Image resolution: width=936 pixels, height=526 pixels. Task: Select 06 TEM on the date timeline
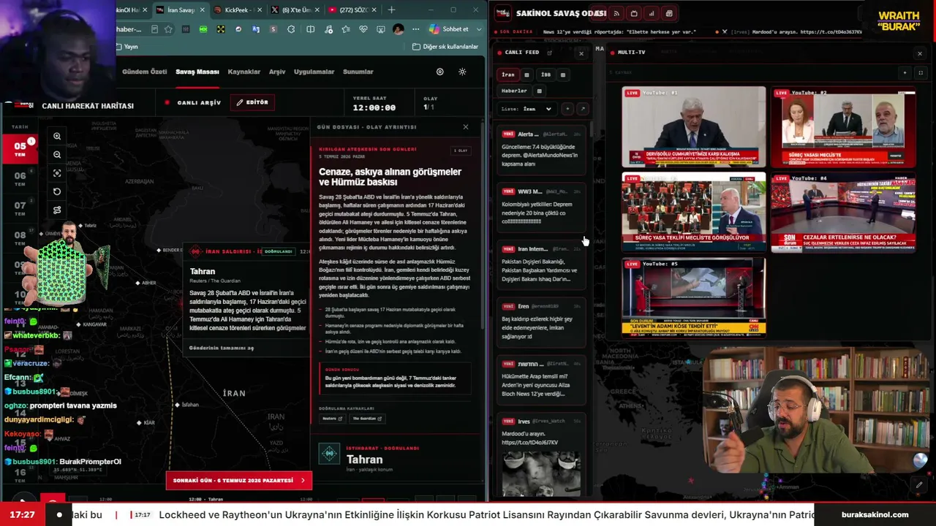coord(20,179)
